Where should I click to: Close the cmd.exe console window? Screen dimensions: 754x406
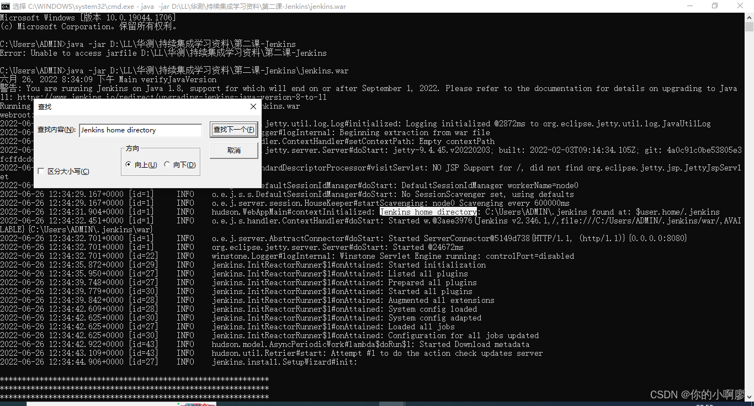pyautogui.click(x=741, y=6)
